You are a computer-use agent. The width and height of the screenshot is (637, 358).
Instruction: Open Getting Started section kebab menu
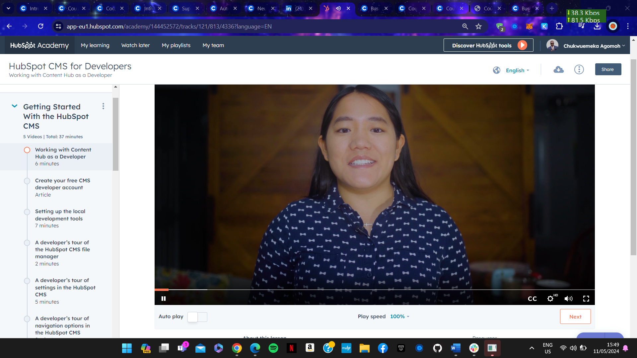coord(103,106)
